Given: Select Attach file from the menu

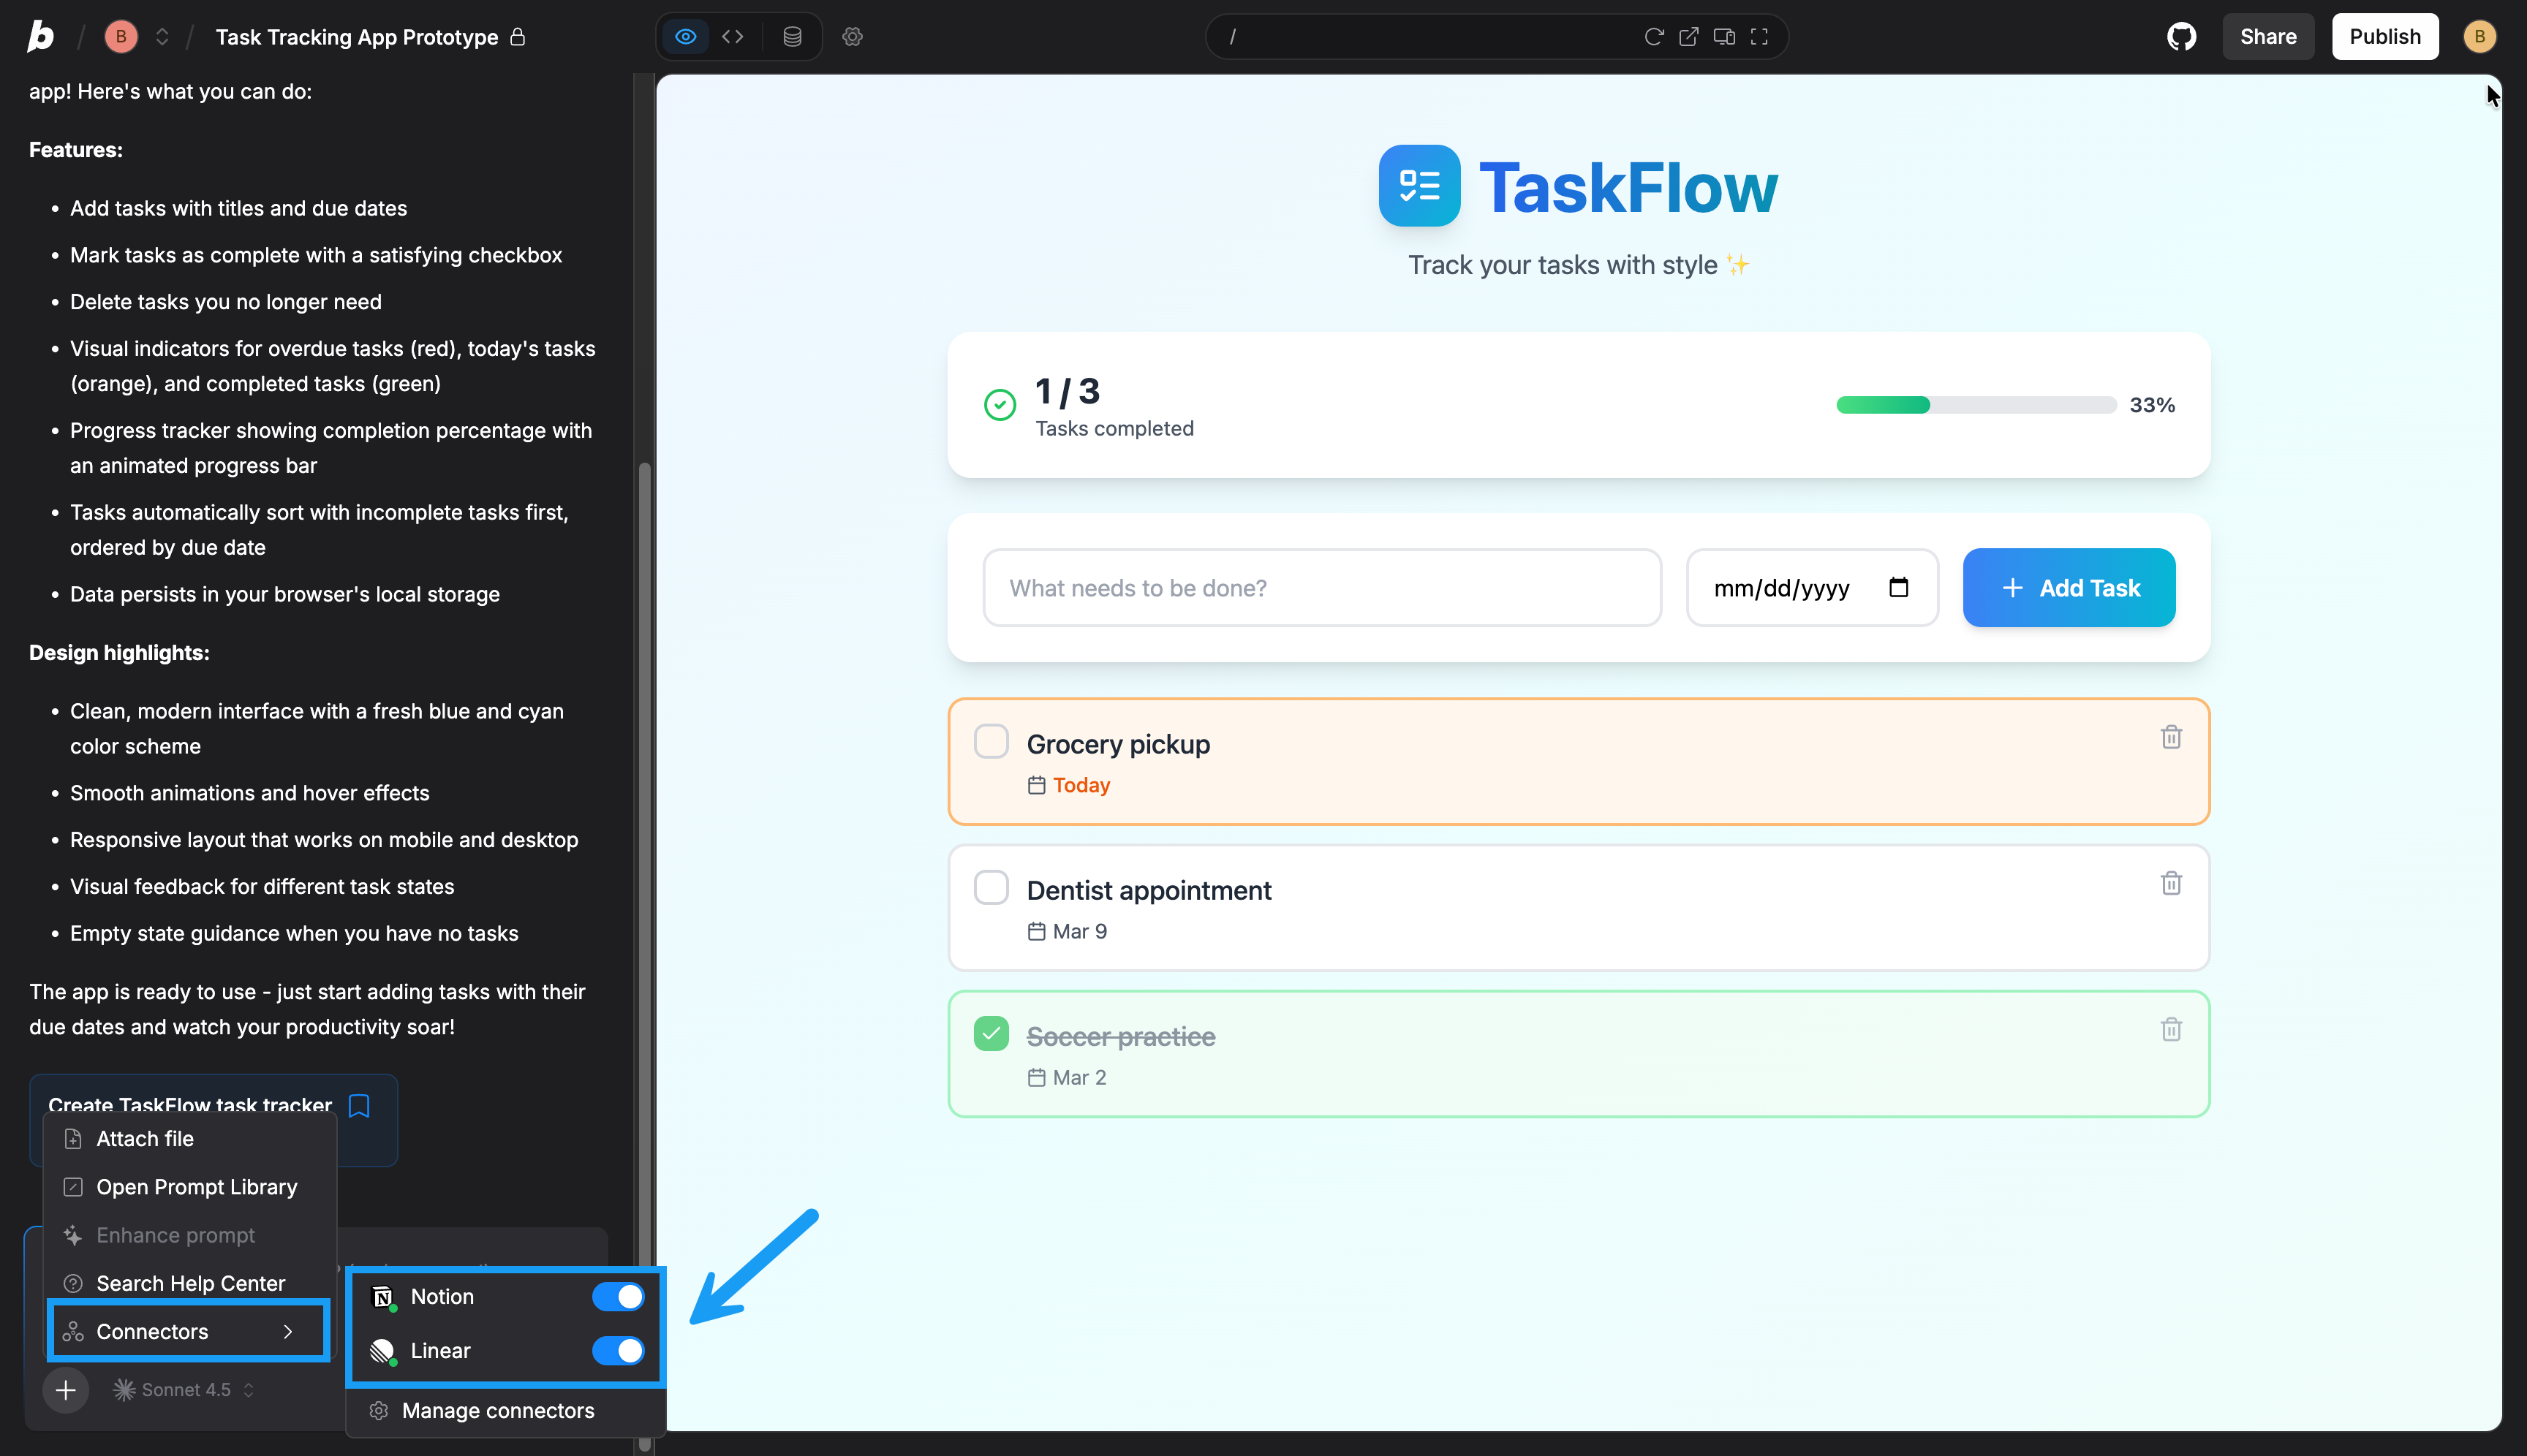Looking at the screenshot, I should [145, 1138].
